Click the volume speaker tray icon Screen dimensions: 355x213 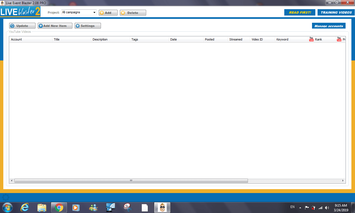tap(327, 207)
